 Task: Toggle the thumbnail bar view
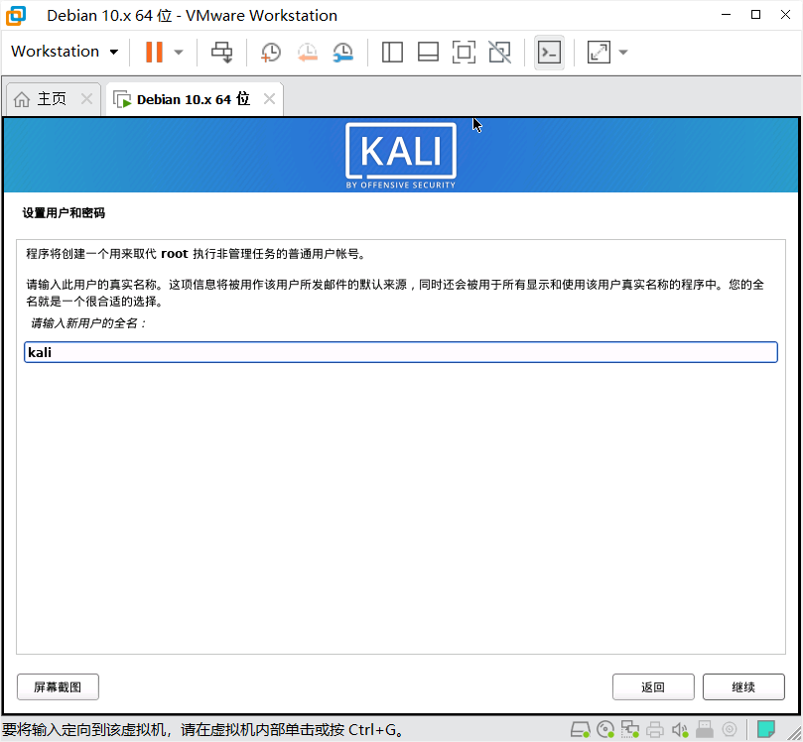(428, 52)
